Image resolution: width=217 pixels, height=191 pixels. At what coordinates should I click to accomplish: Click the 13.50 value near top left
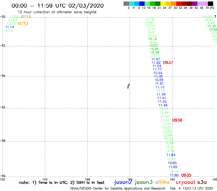[14, 17]
